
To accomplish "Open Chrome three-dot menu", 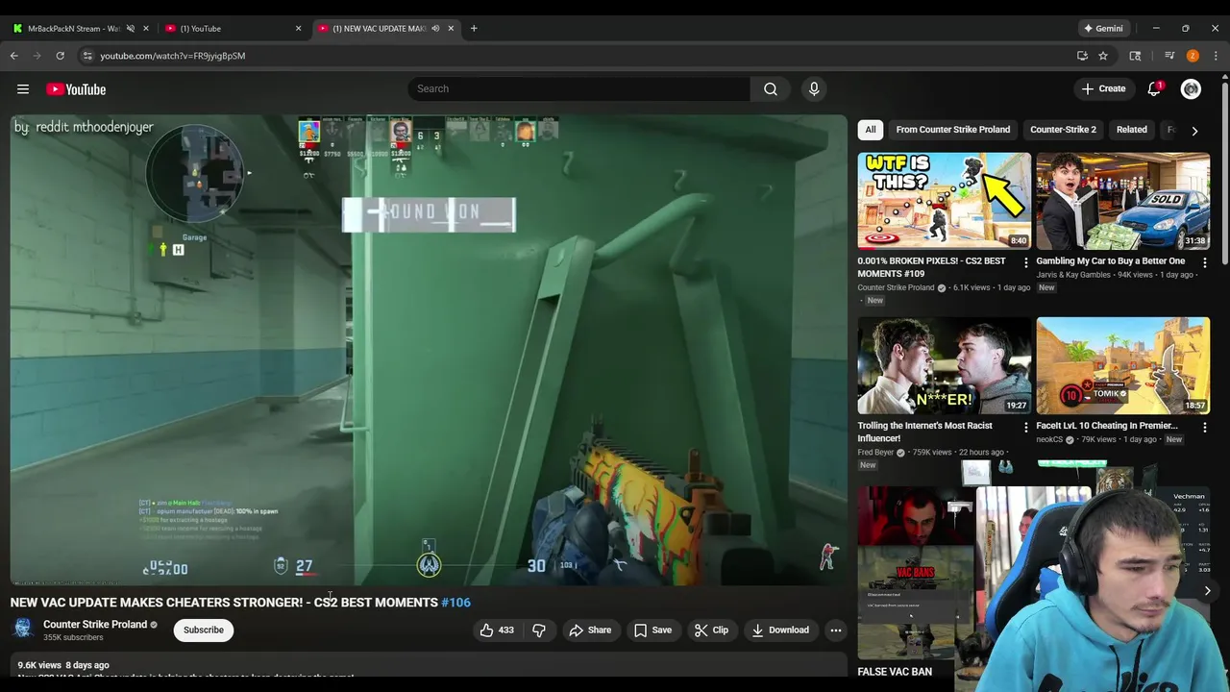I will click(1216, 56).
